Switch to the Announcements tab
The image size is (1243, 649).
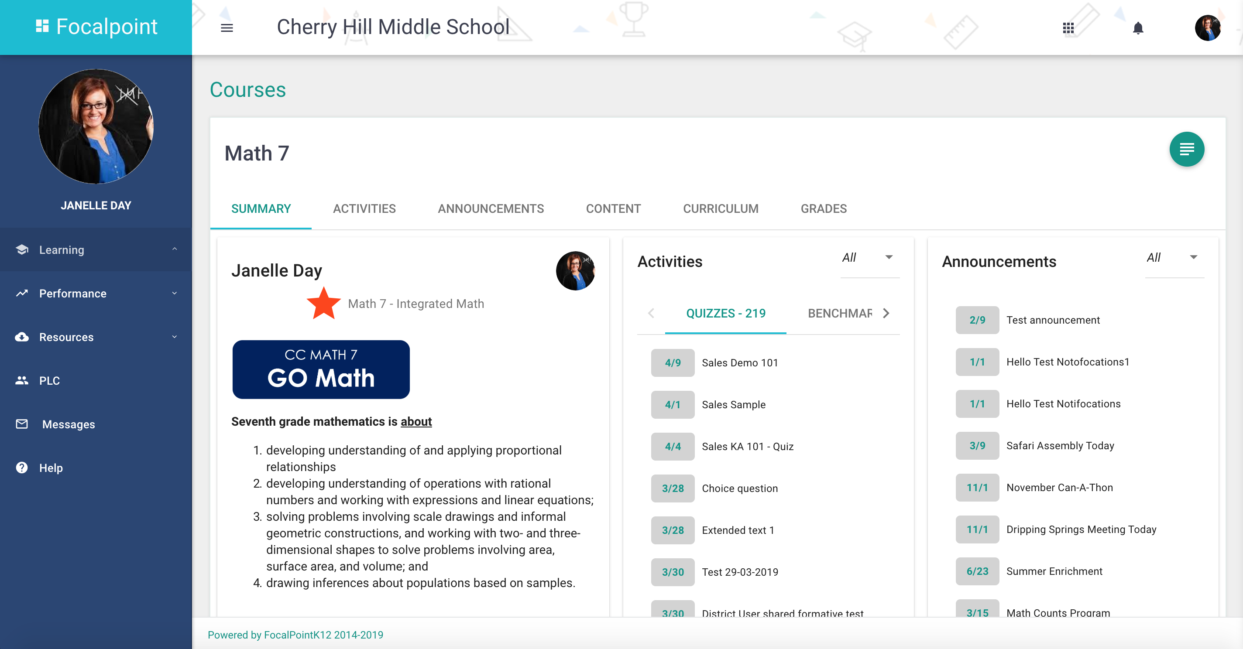pyautogui.click(x=491, y=209)
